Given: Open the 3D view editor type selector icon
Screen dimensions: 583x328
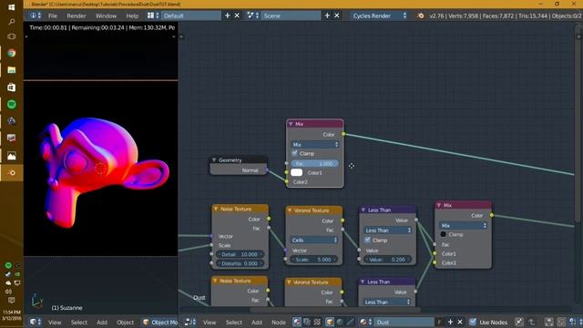Looking at the screenshot, I should (36, 322).
